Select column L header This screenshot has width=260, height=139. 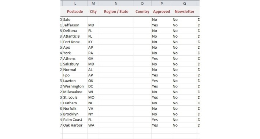75,4
